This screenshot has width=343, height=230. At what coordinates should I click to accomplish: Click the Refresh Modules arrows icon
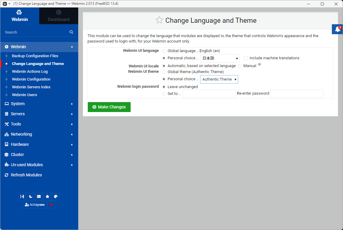click(7, 175)
